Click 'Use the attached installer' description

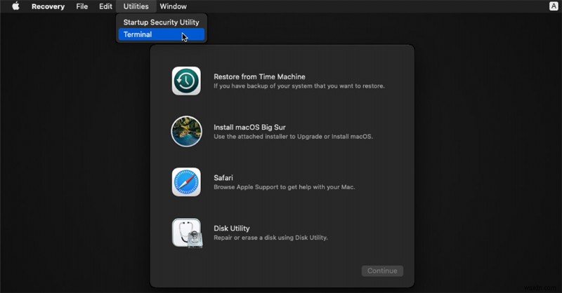tap(293, 136)
